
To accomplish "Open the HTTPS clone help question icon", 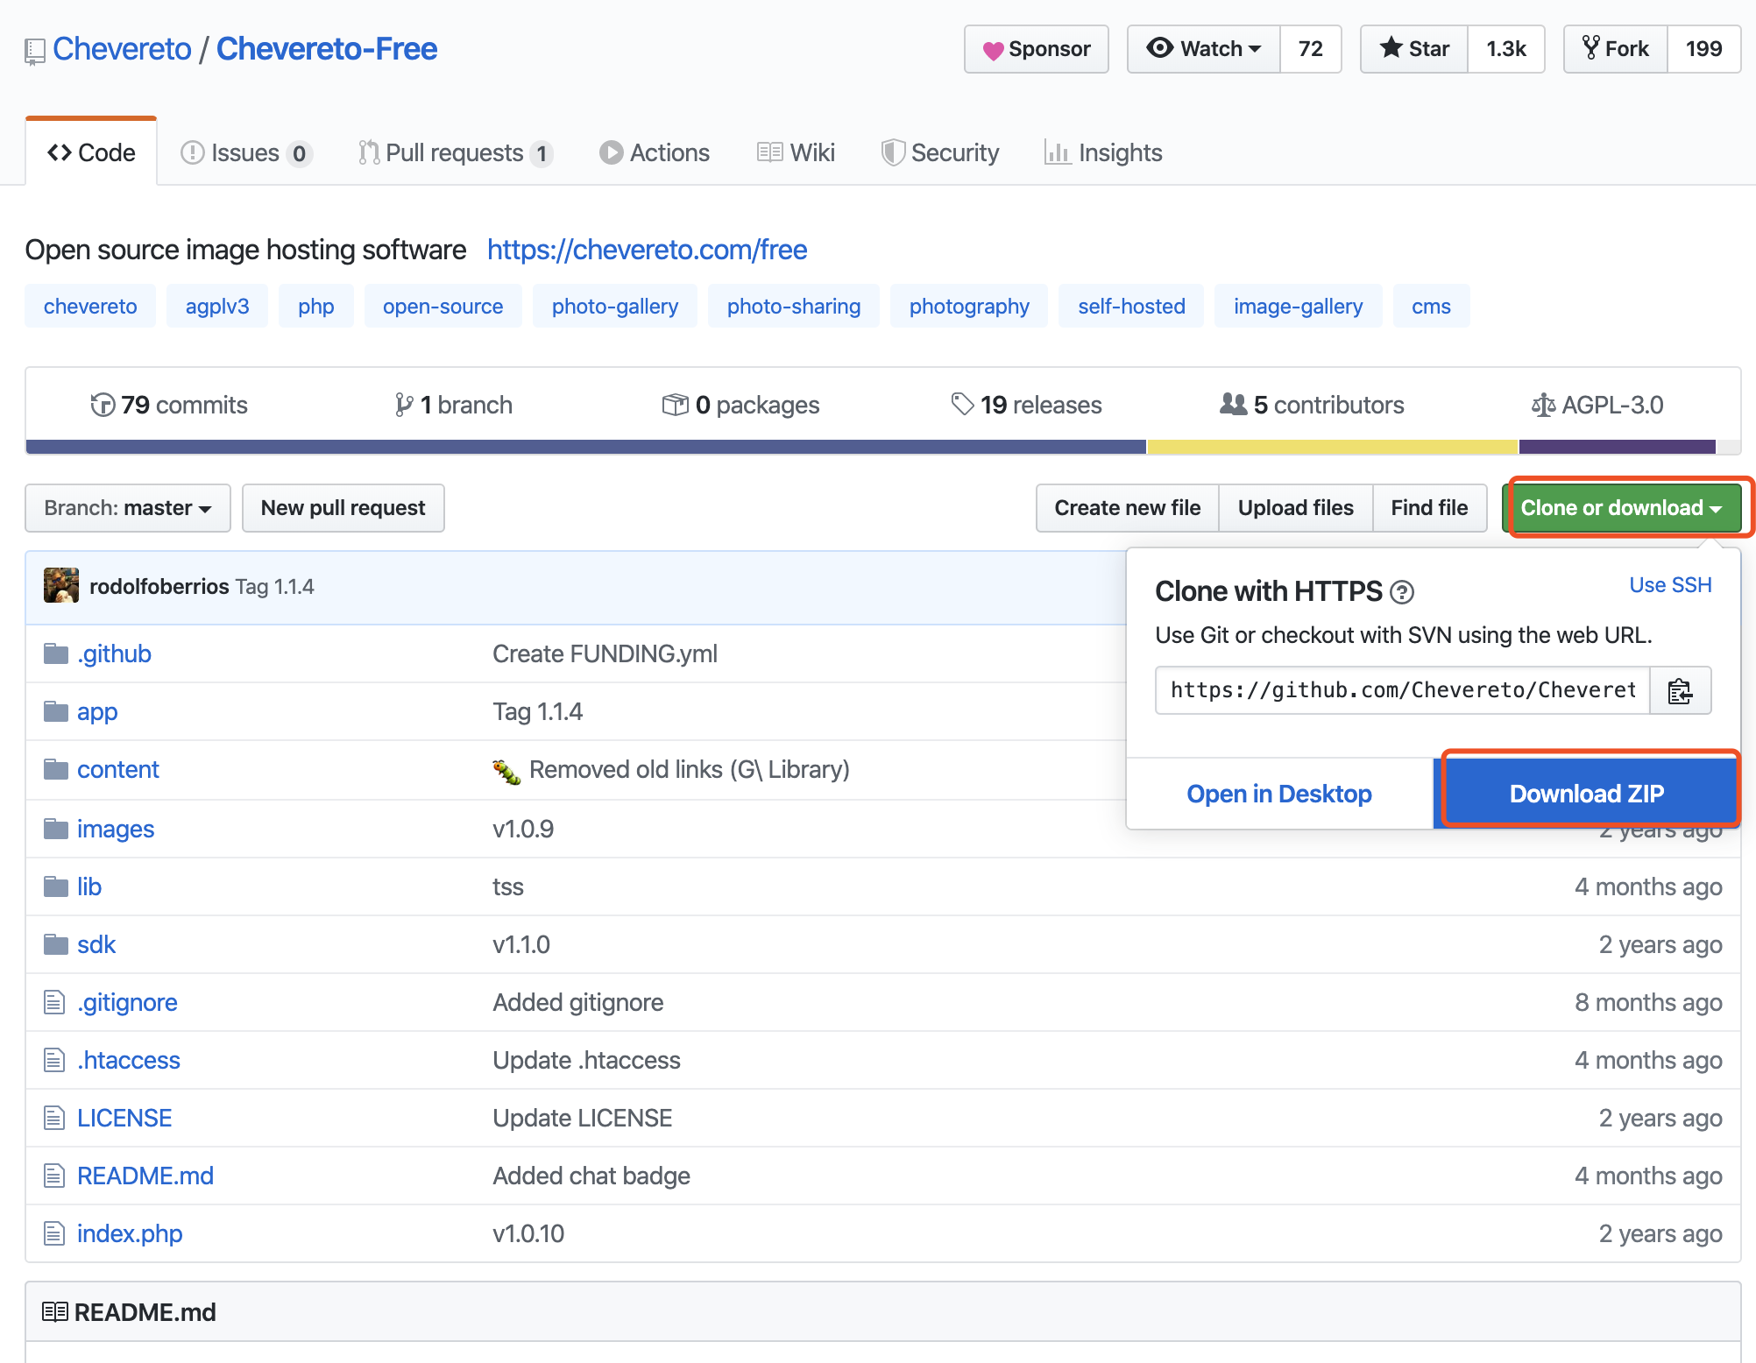I will tap(1402, 593).
